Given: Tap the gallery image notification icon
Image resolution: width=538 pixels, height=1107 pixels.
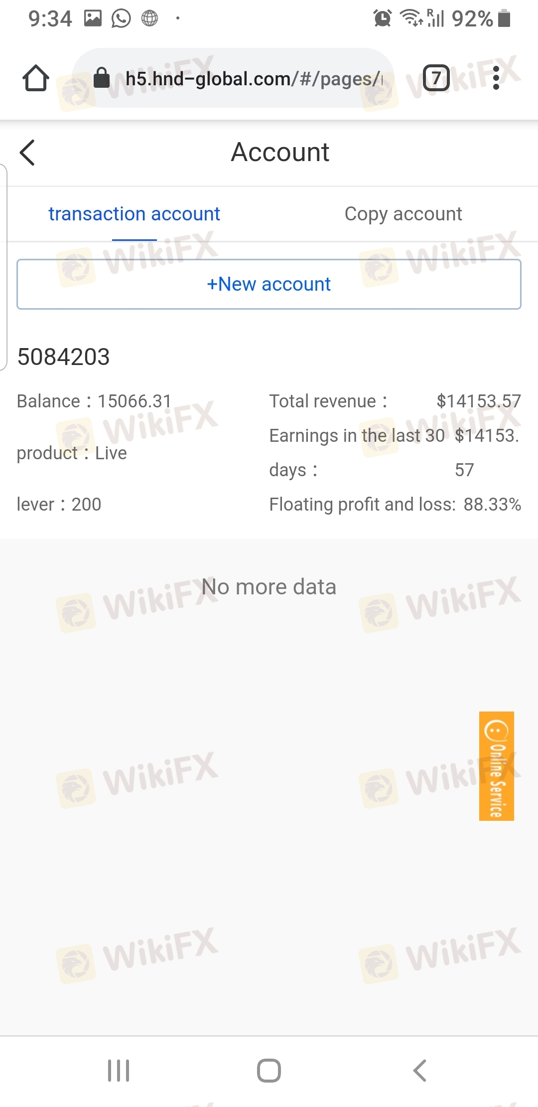Looking at the screenshot, I should click(x=93, y=19).
